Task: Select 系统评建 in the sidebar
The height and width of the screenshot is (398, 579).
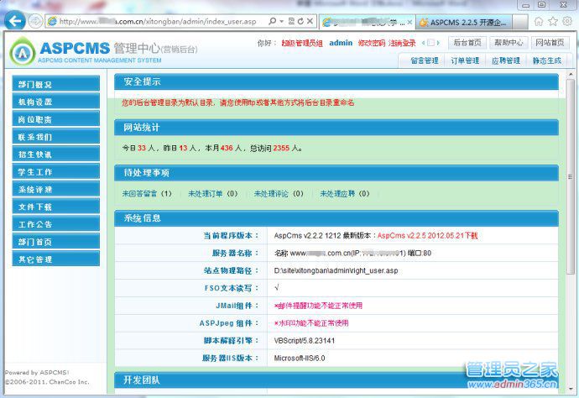Action: [x=55, y=189]
